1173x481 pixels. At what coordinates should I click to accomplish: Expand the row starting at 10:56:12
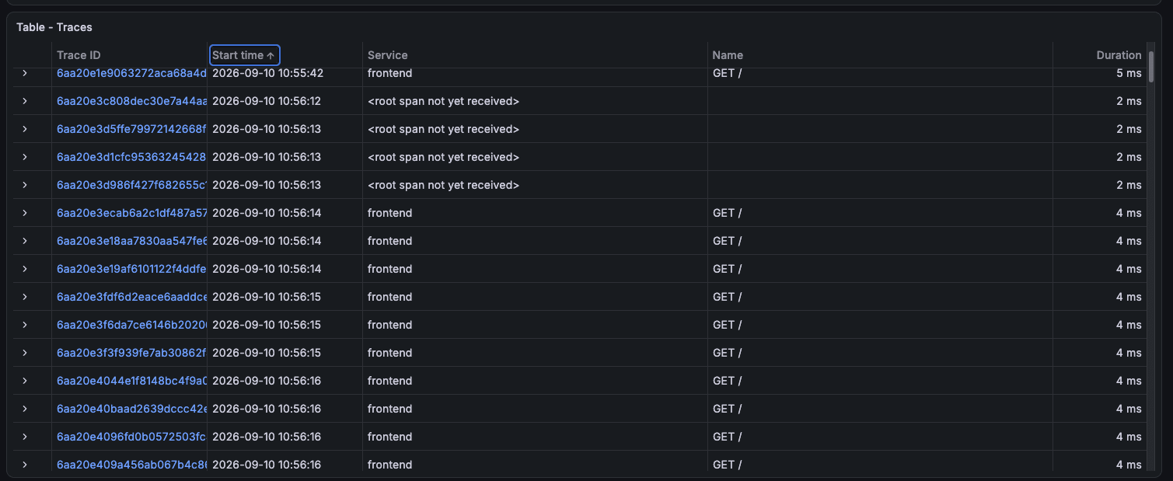coord(25,101)
